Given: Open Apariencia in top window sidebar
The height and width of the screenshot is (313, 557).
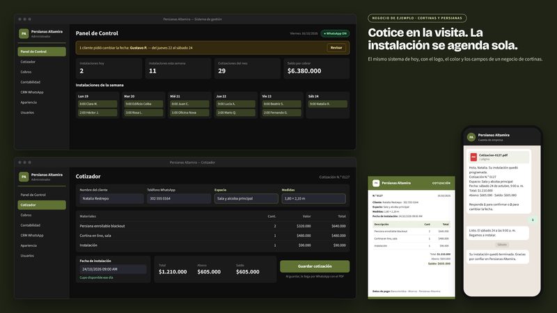Looking at the screenshot, I should click(42, 102).
